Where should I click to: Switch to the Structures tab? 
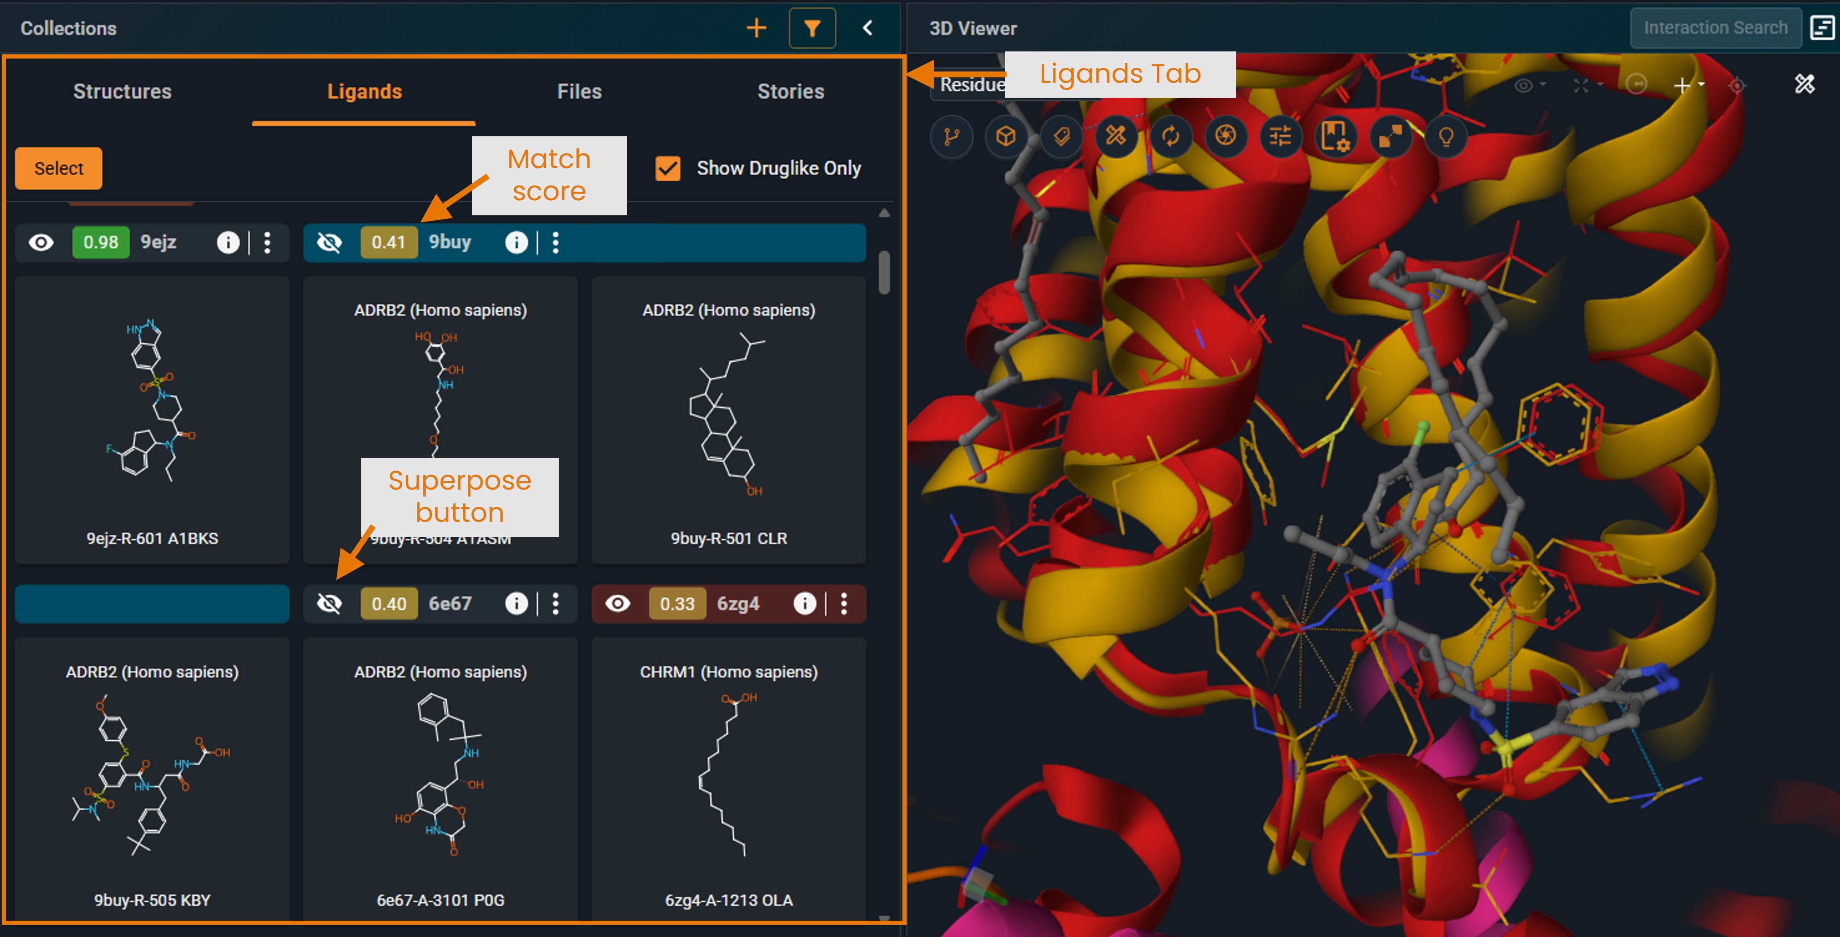coord(122,92)
